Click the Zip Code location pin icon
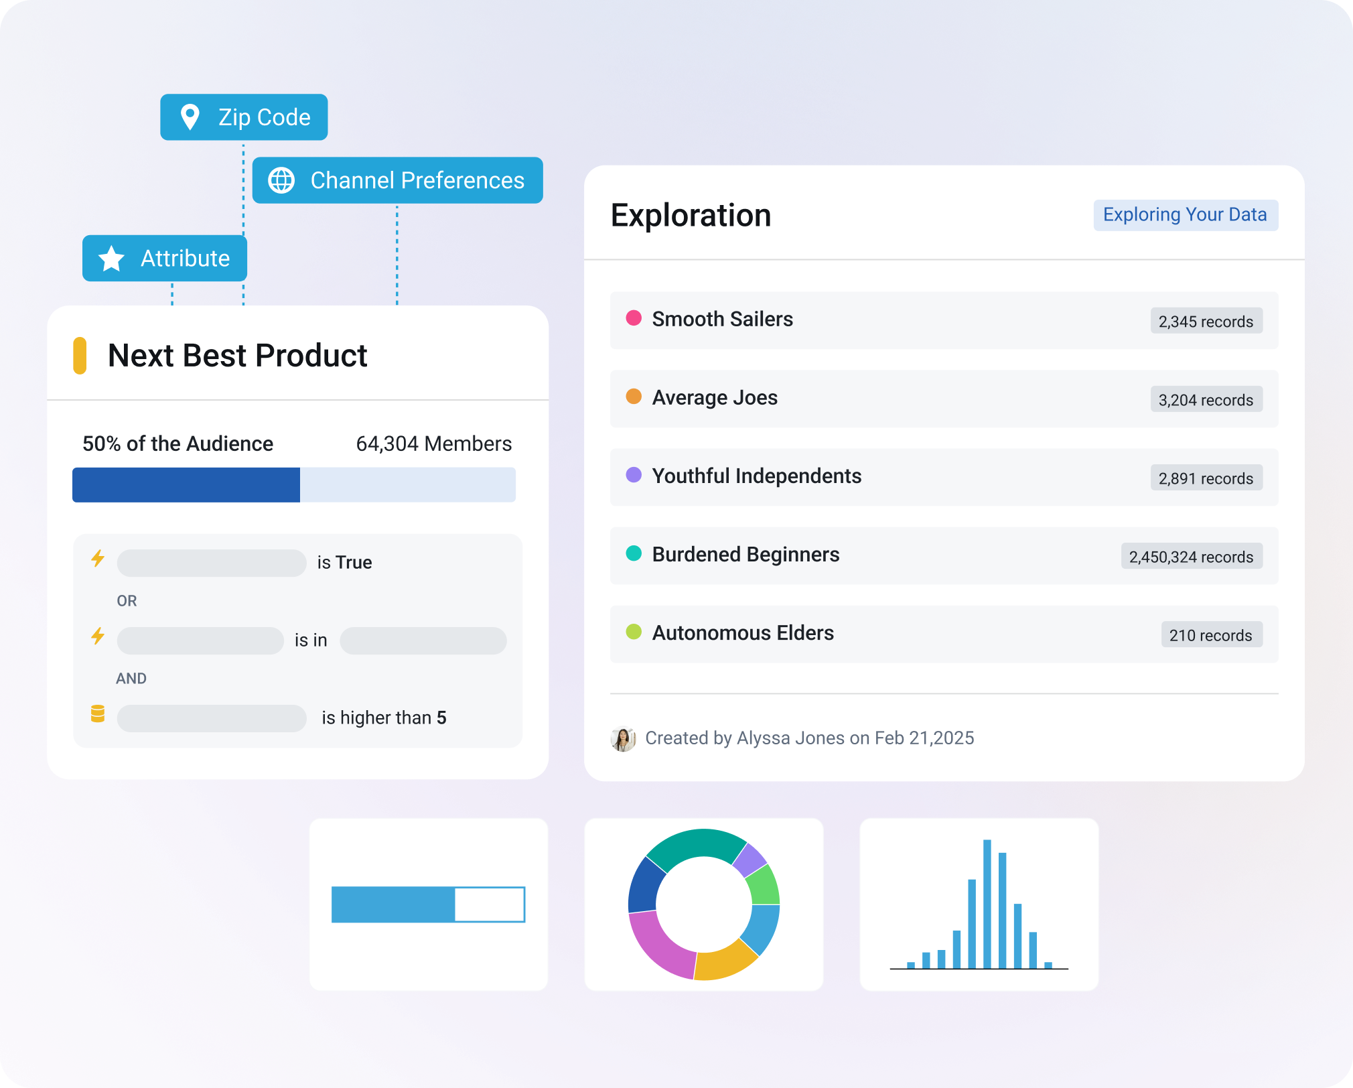The image size is (1353, 1088). pyautogui.click(x=190, y=117)
